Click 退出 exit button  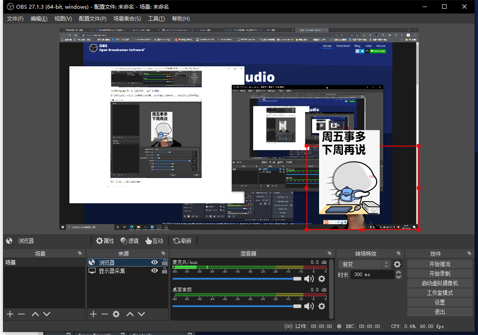(x=440, y=312)
